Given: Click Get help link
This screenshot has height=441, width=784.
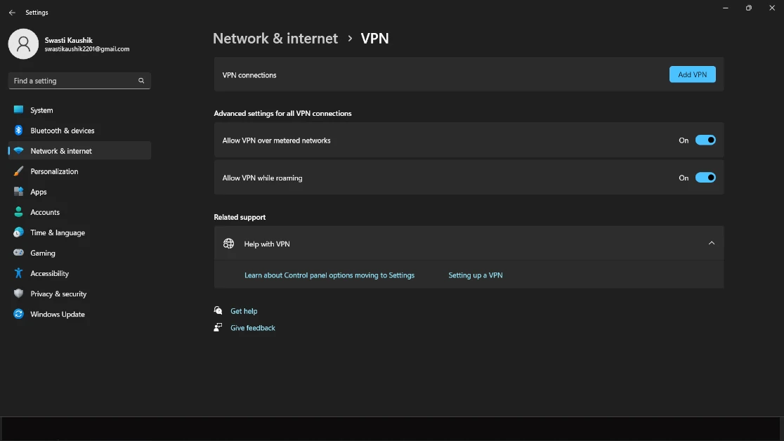Looking at the screenshot, I should click(x=244, y=311).
